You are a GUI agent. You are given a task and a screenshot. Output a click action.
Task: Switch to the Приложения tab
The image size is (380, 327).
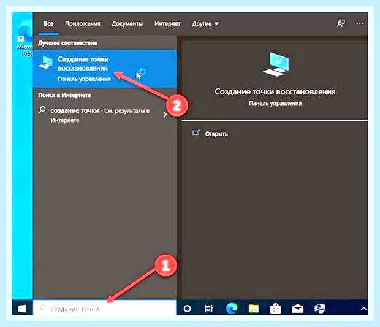point(83,24)
